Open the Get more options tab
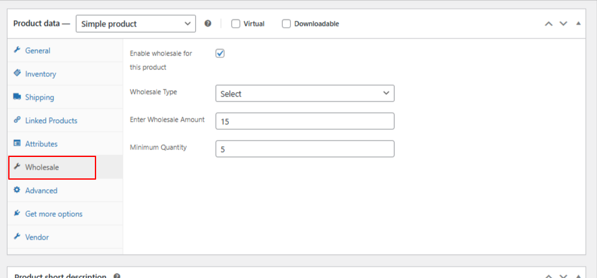 tap(53, 214)
